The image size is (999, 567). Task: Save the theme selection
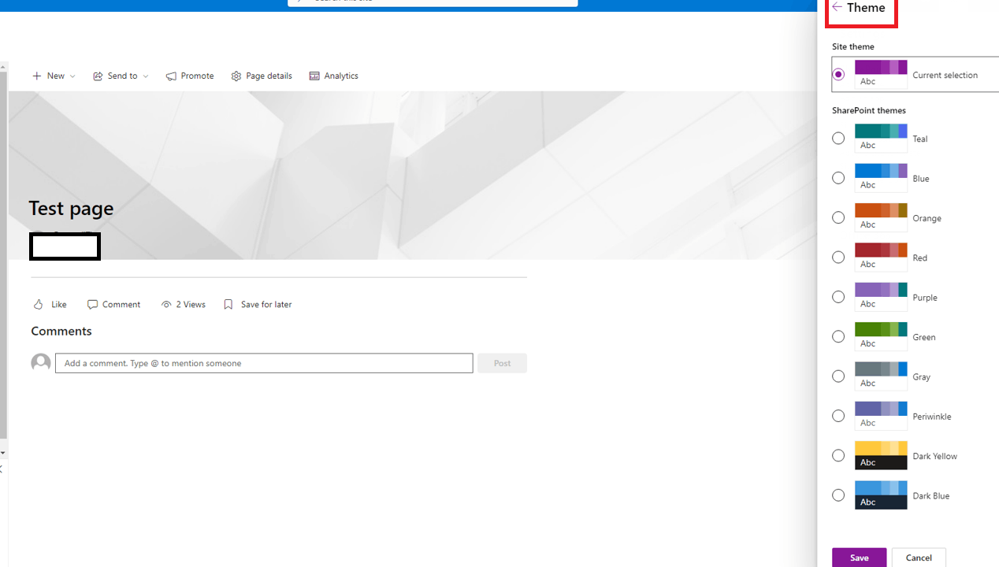pyautogui.click(x=859, y=558)
